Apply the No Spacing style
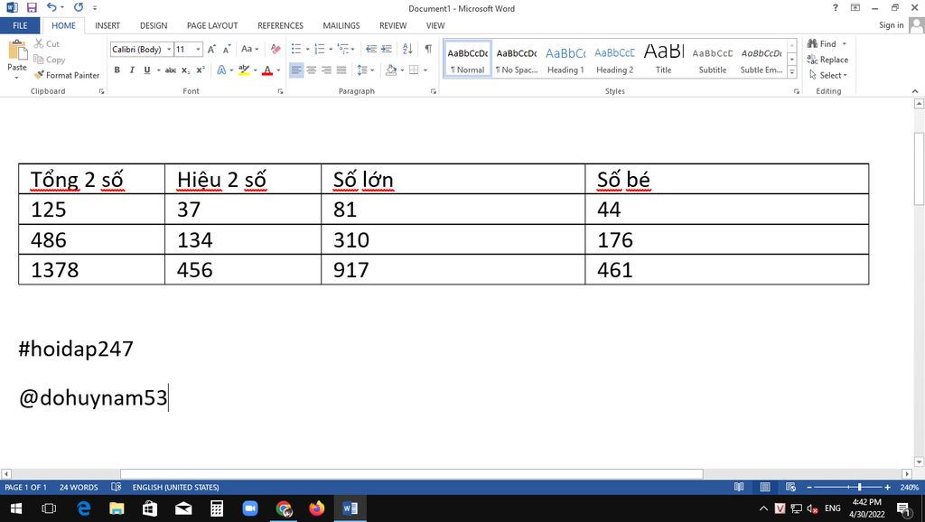This screenshot has width=925, height=522. tap(517, 60)
